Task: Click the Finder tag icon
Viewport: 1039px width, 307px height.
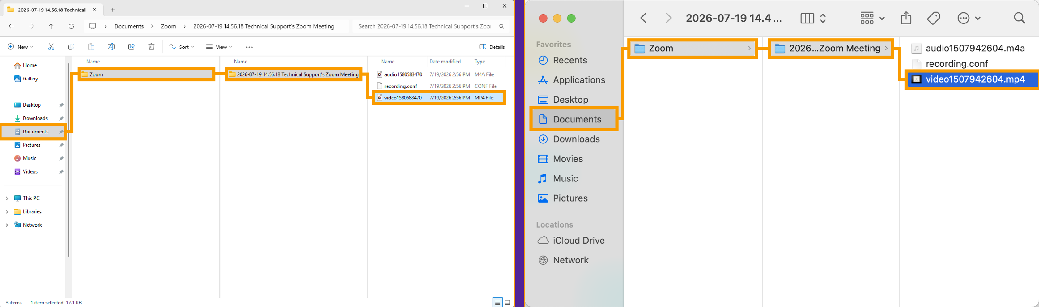Action: pyautogui.click(x=933, y=18)
